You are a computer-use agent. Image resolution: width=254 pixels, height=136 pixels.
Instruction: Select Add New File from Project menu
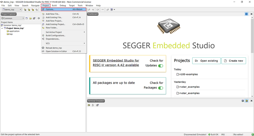52,14
